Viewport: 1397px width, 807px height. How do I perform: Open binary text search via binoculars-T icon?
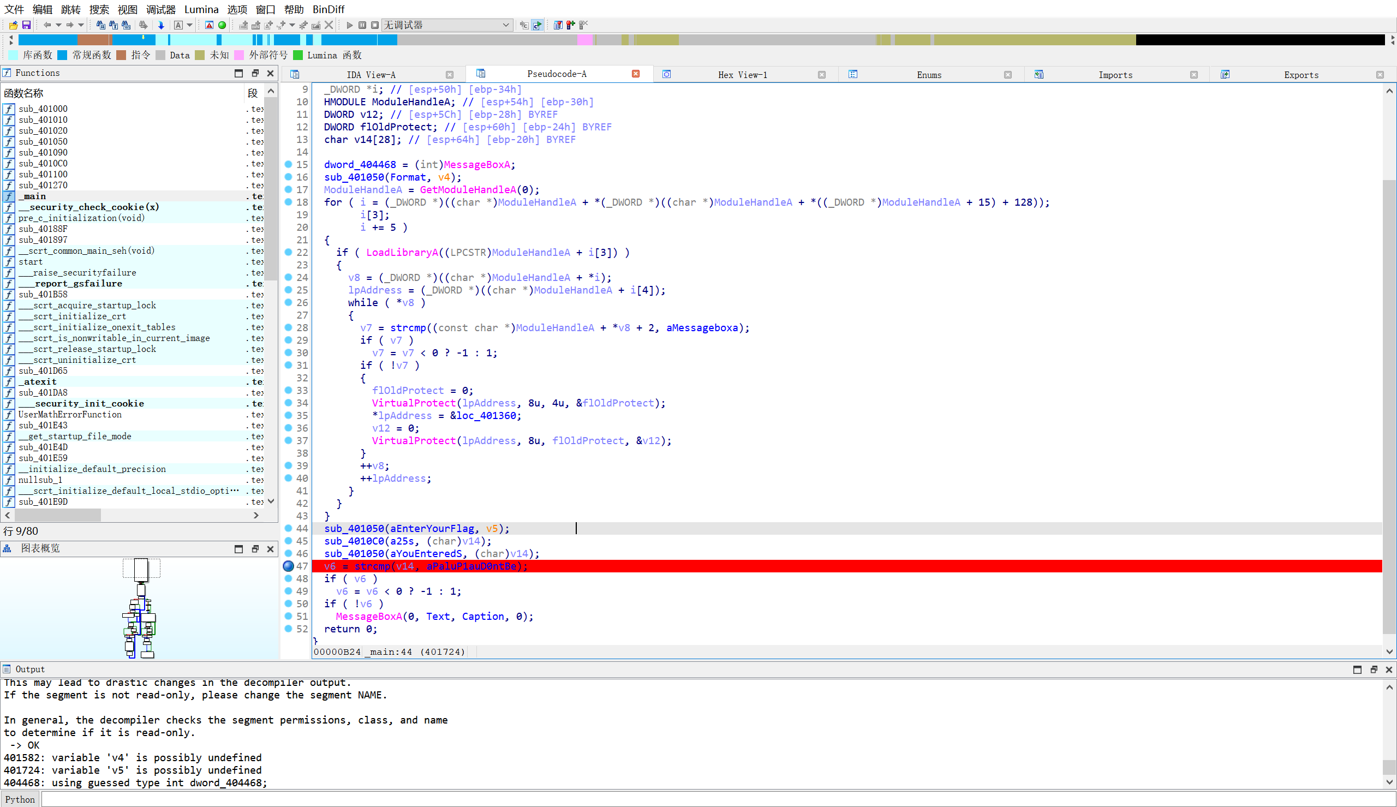coord(113,25)
